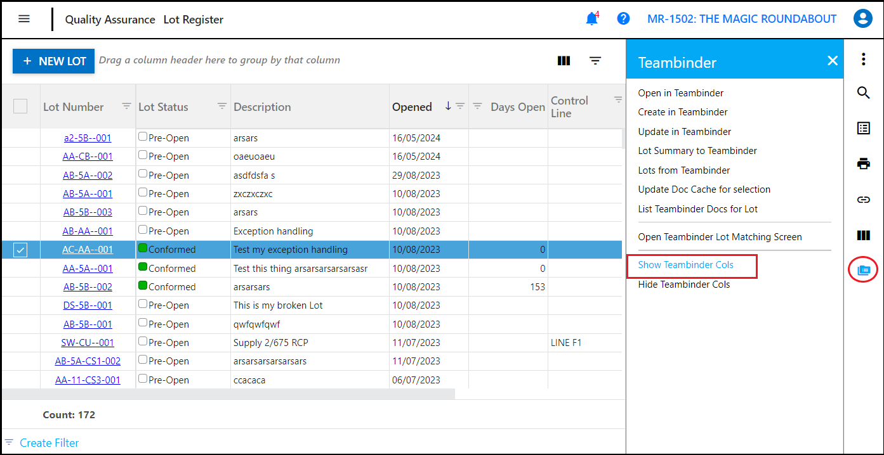Open the Lot Status column filter icon
The image size is (884, 455).
point(222,106)
